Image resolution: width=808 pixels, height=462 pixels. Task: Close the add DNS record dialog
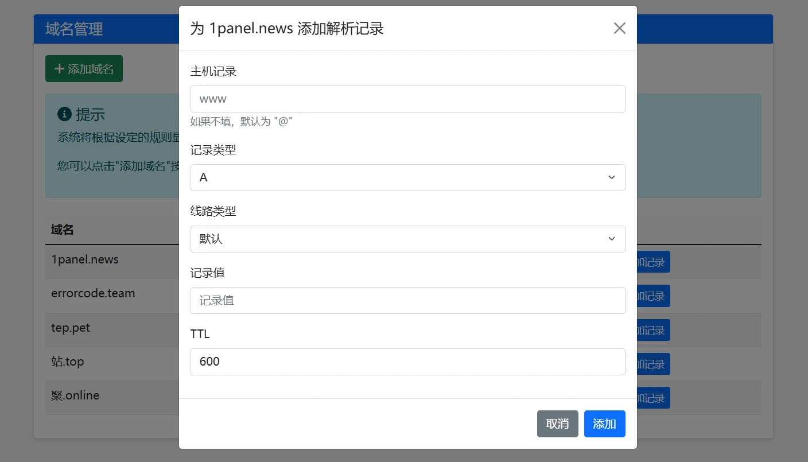tap(619, 28)
